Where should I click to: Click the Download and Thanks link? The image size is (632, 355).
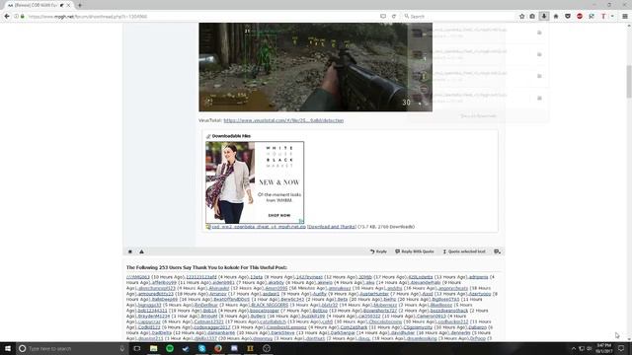332,227
